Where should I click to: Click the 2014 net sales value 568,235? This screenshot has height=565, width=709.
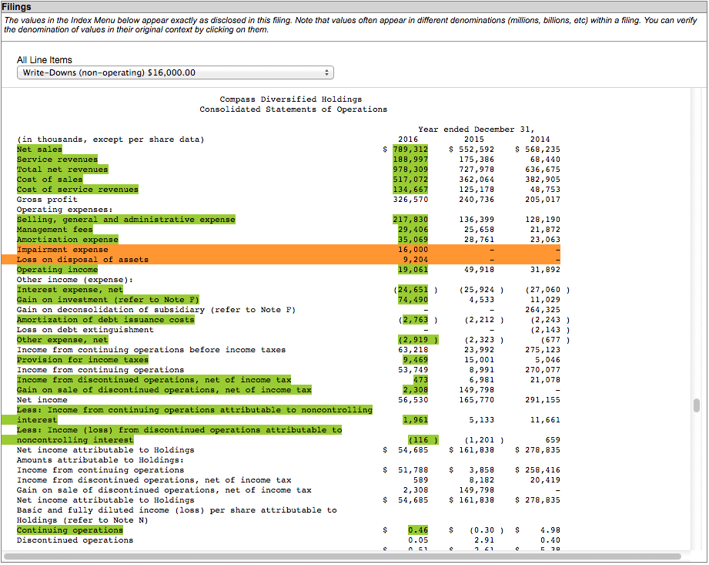tap(543, 150)
